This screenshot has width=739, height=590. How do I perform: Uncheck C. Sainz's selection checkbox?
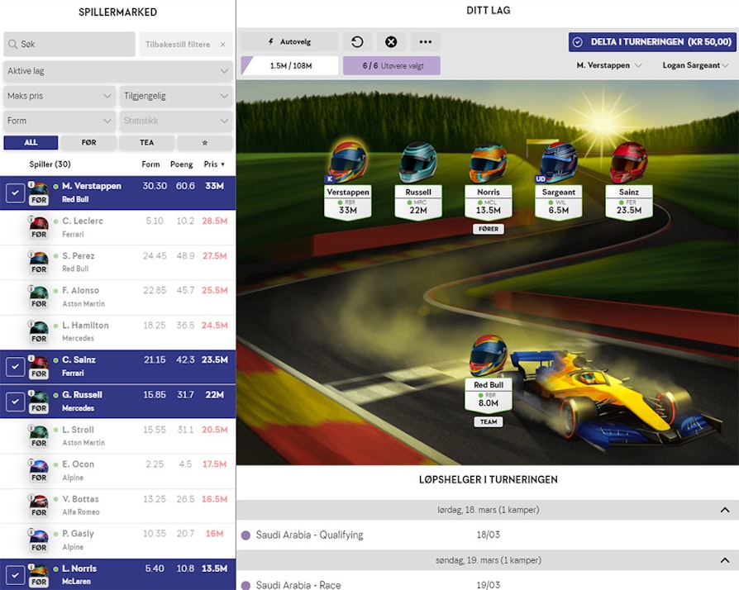[15, 367]
